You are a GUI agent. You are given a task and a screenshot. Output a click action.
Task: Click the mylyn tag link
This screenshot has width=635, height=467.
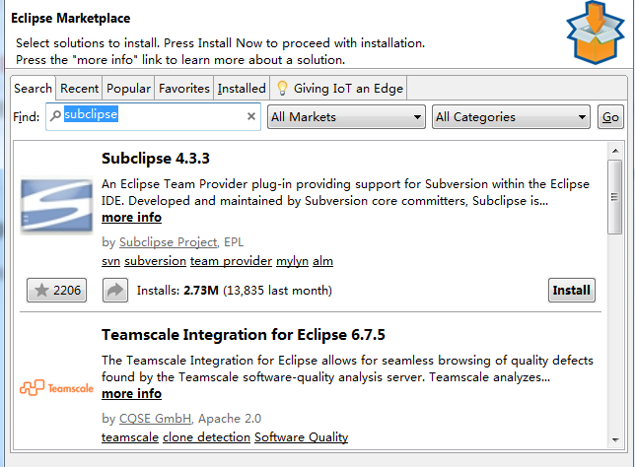[293, 261]
